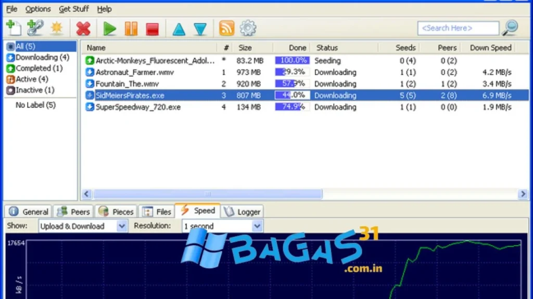Sort by # queue column header
533x299 pixels.
point(225,48)
